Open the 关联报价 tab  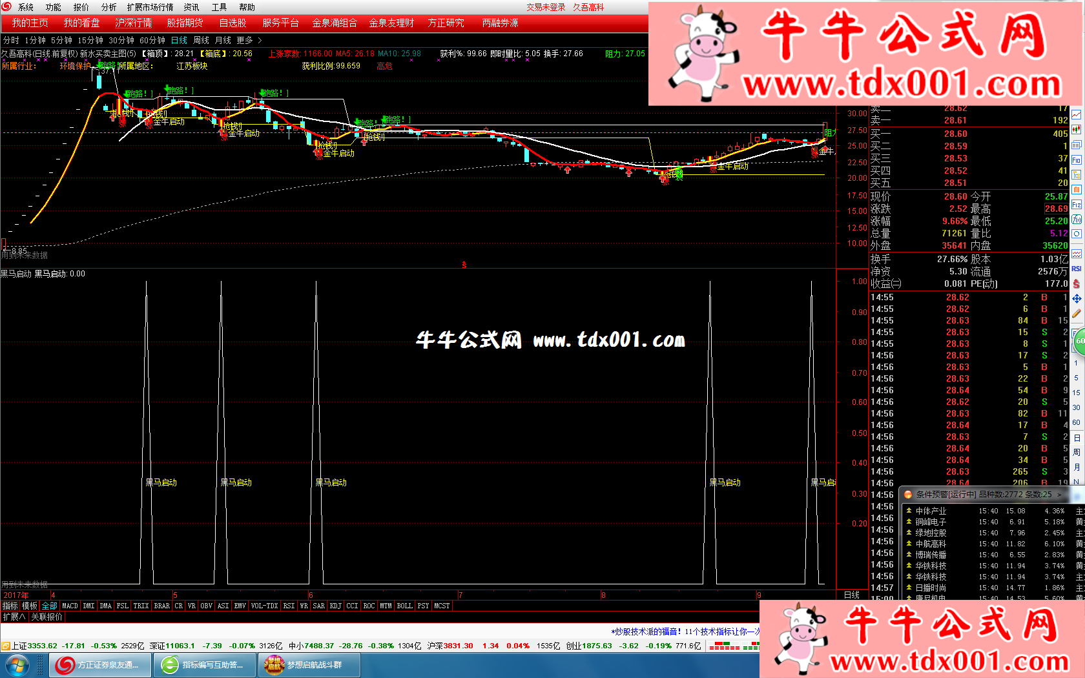click(47, 617)
